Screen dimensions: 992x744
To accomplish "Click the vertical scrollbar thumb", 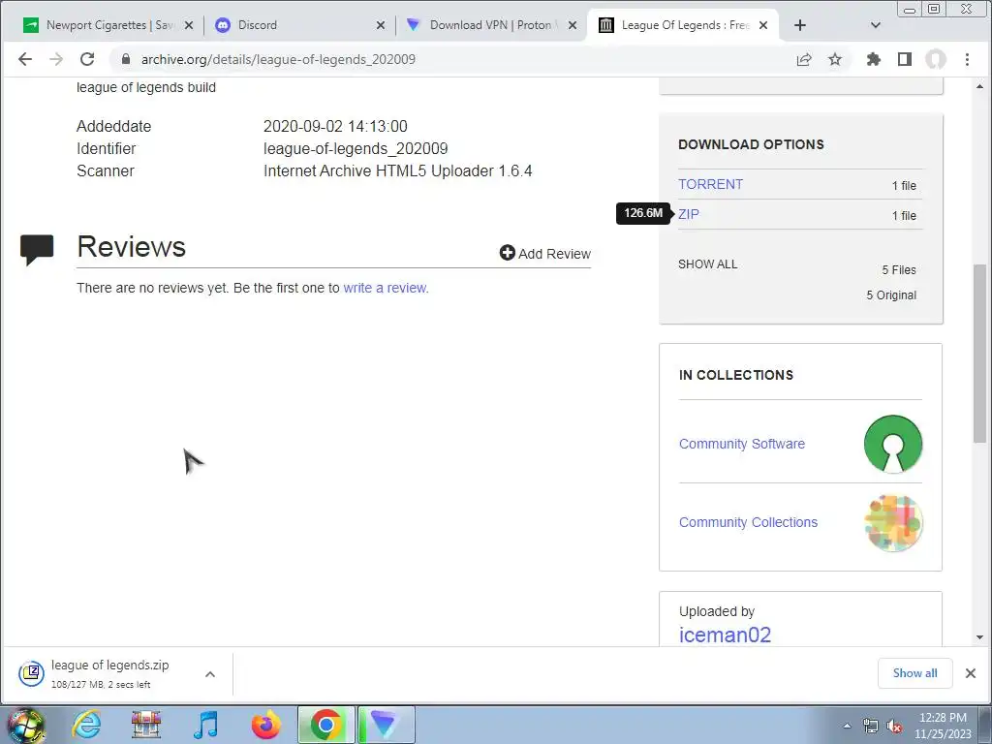I will (980, 353).
